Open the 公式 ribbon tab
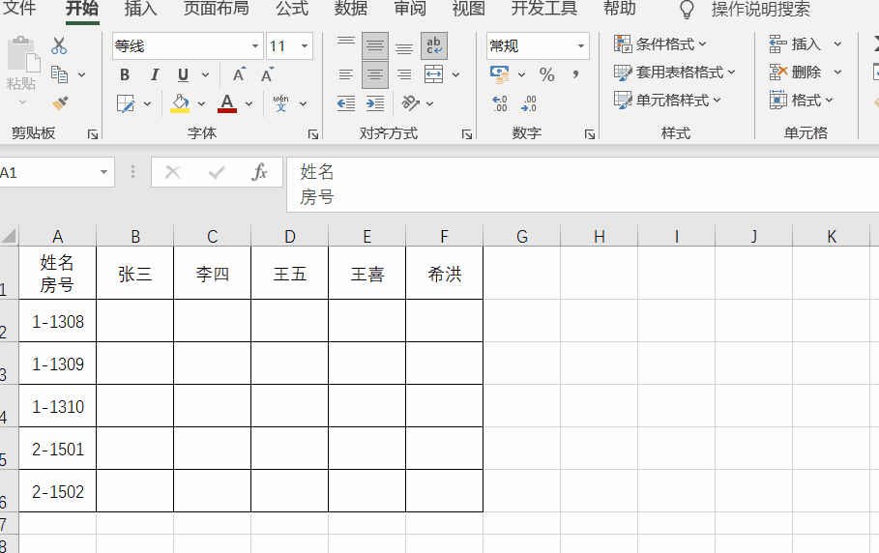Viewport: 879px width, 553px height. tap(292, 9)
